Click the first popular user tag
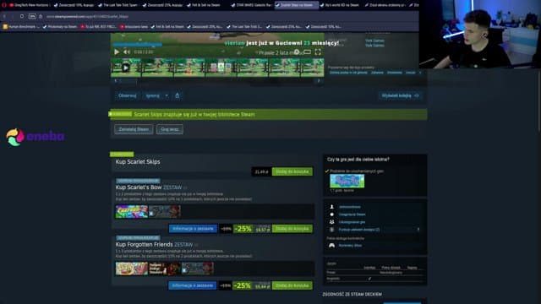The width and height of the screenshot is (541, 304). coord(348,73)
